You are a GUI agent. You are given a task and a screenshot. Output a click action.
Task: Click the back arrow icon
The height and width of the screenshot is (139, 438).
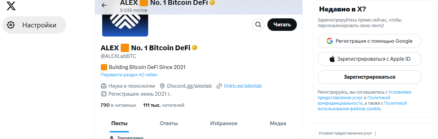[x=104, y=5]
